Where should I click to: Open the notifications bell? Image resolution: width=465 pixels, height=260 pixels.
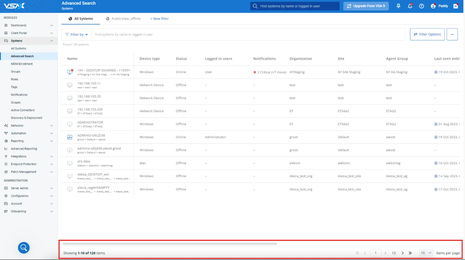[410, 6]
